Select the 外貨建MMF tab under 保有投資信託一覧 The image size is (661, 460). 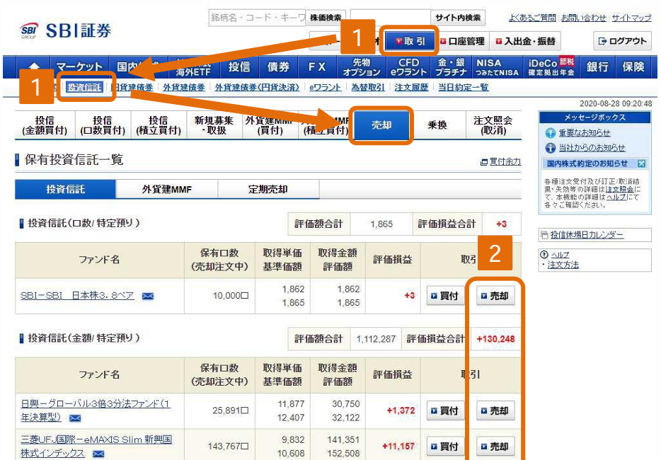[x=167, y=190]
